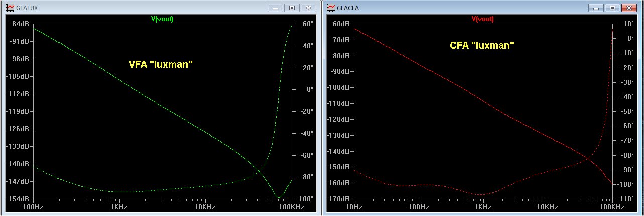Click the 10KHz frequency label in GLACFA
The height and width of the screenshot is (216, 644).
click(547, 207)
